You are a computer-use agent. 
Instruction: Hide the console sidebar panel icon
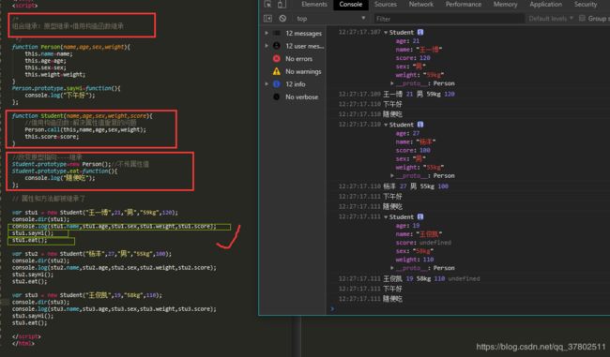point(267,18)
